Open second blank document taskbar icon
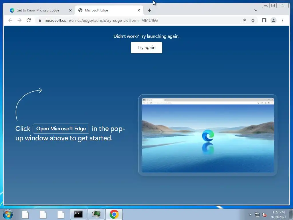Screen dimensions: 293x220 43,214
